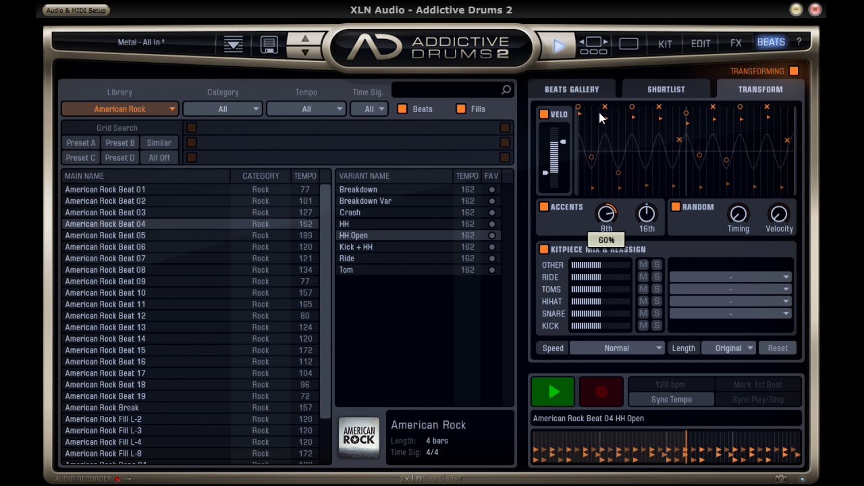
Task: Click the single window view icon
Action: tap(628, 45)
